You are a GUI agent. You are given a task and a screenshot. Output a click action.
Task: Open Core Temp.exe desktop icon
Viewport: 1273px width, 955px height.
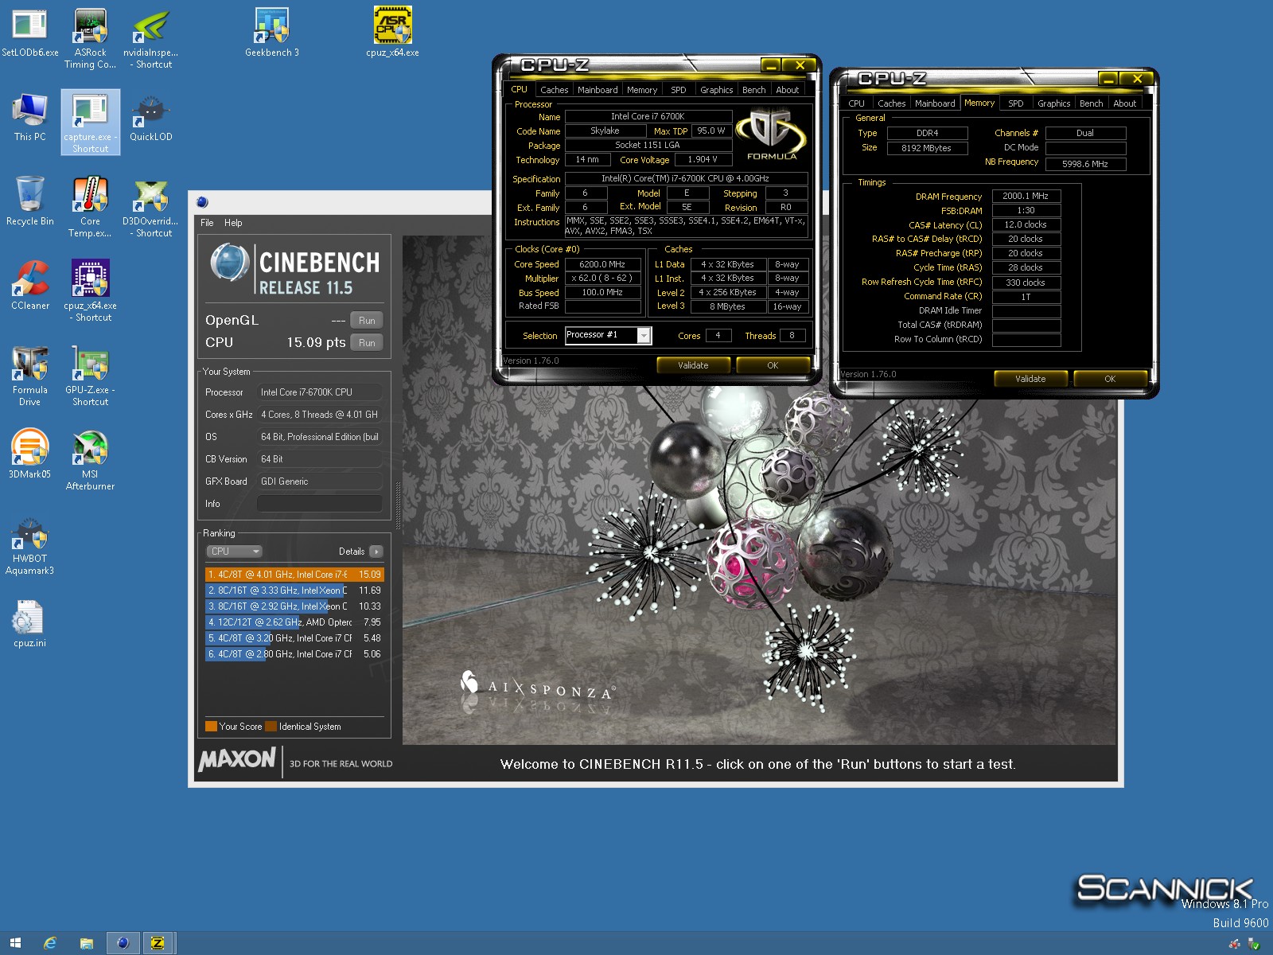(90, 207)
